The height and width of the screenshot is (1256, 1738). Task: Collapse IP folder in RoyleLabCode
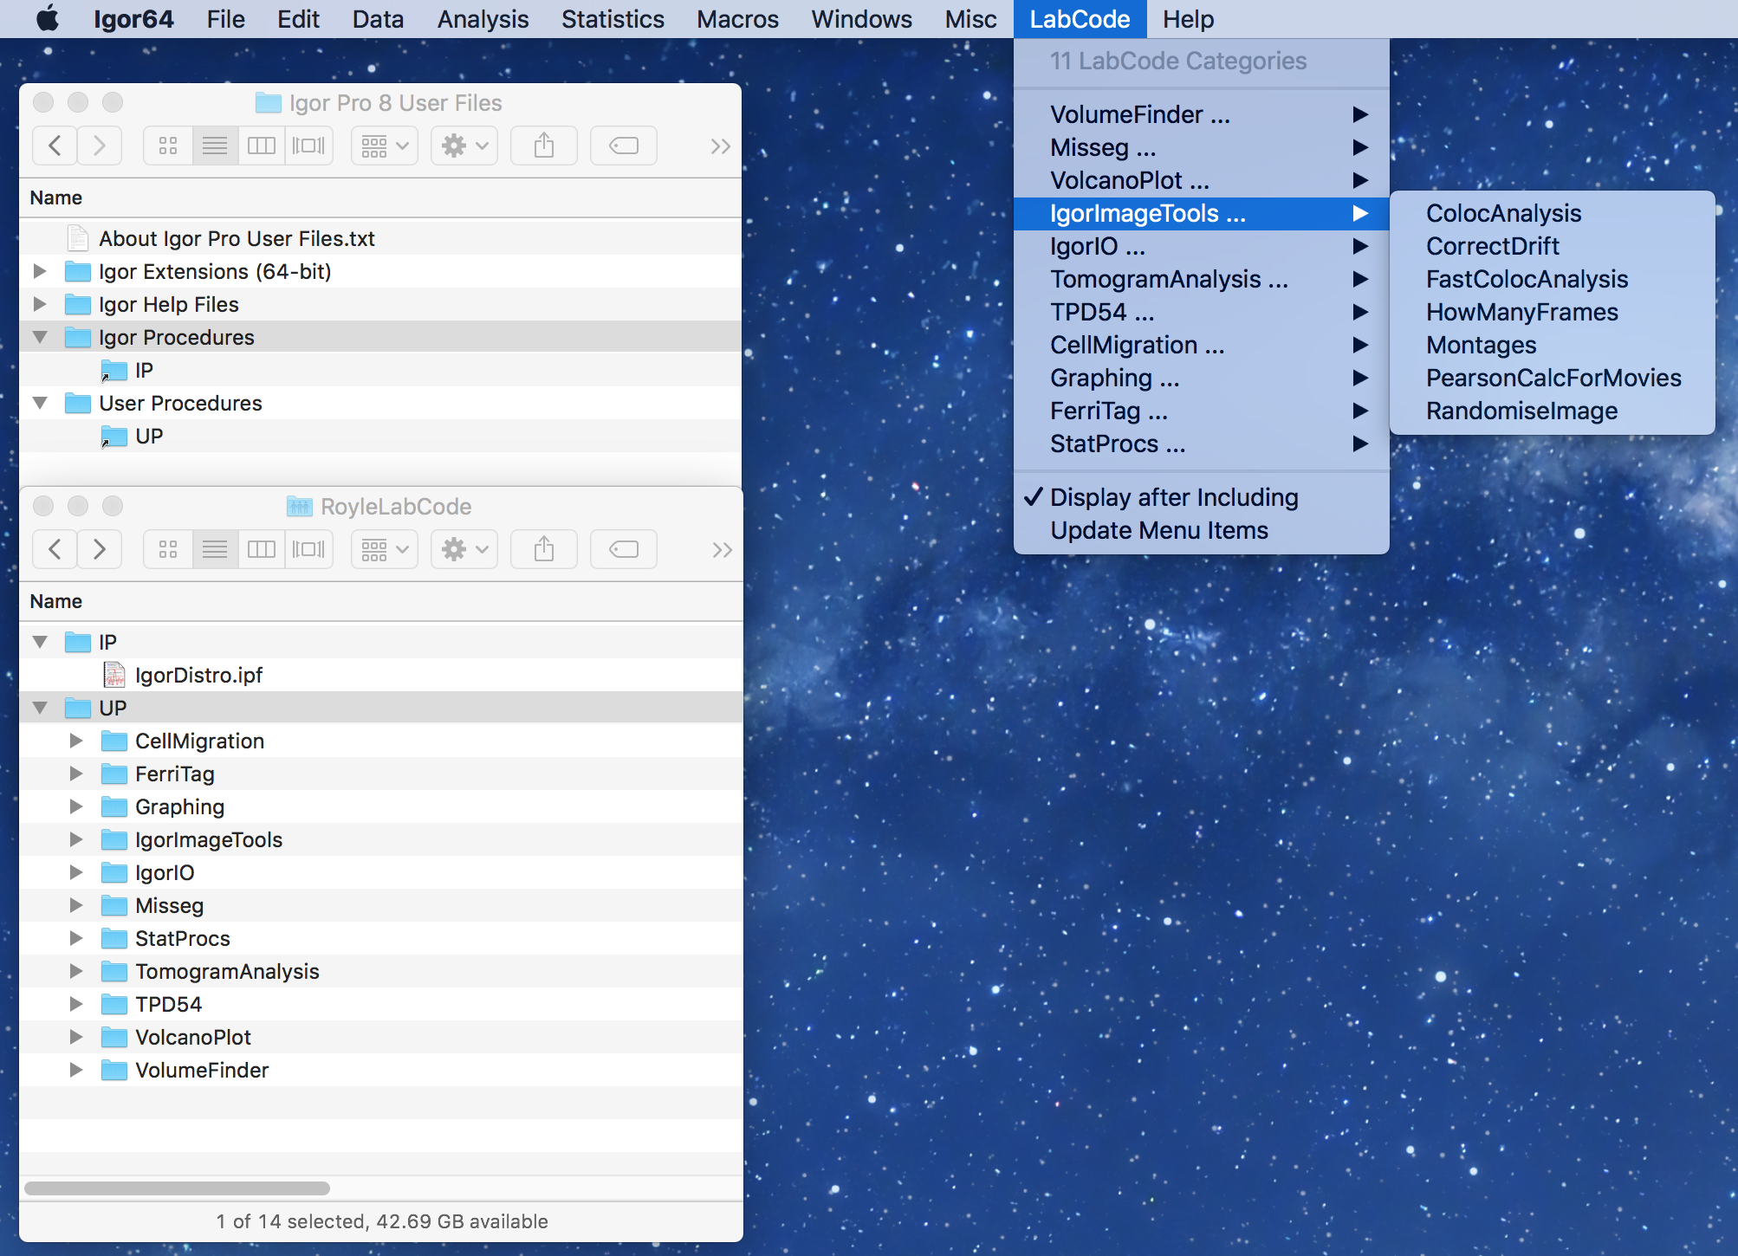coord(40,642)
